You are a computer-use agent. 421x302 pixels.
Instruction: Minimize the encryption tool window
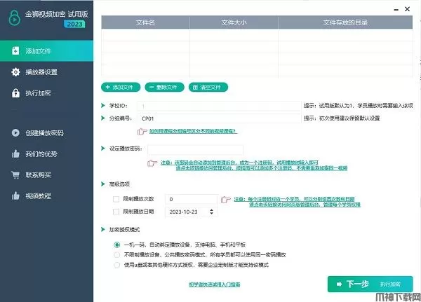(x=396, y=9)
